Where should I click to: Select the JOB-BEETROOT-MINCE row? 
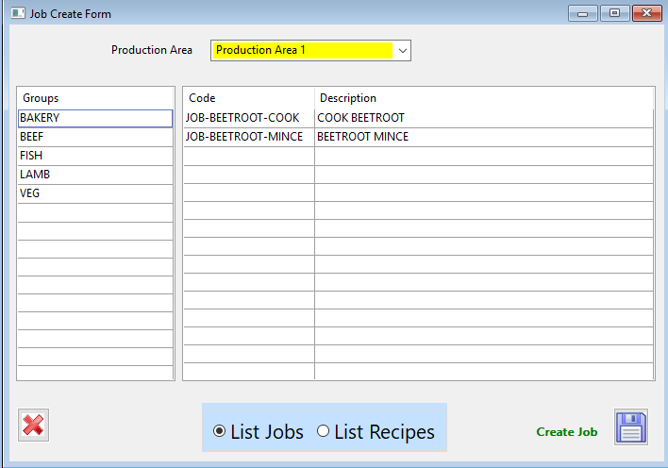418,137
